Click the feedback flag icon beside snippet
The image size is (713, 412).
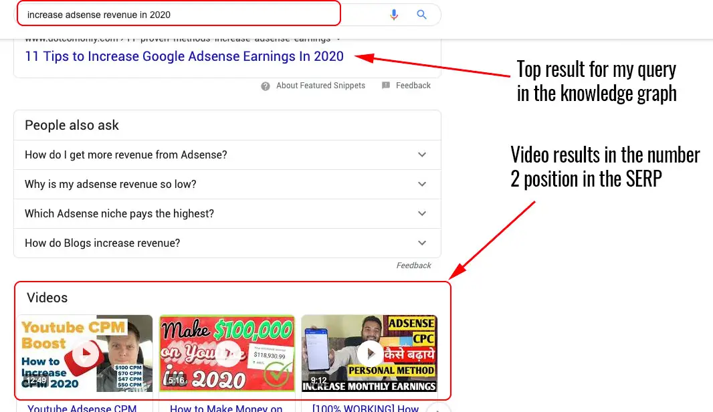pos(386,86)
